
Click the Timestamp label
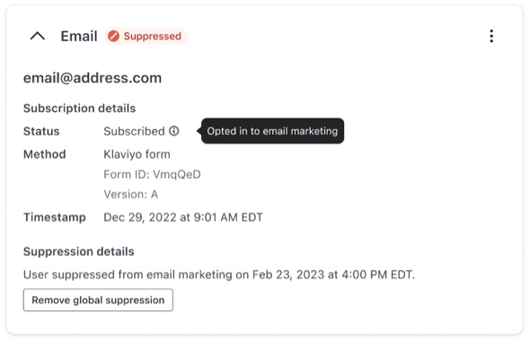coord(54,217)
